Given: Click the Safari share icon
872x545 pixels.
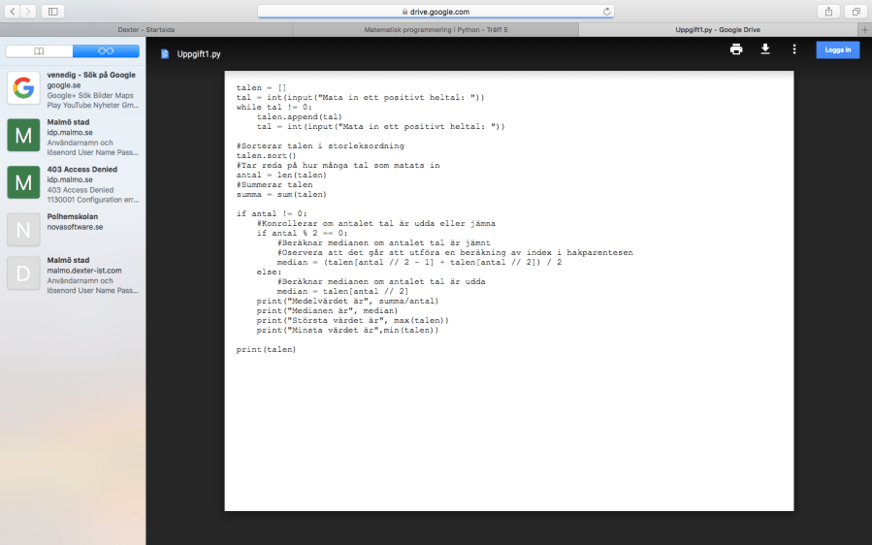Looking at the screenshot, I should [x=828, y=12].
